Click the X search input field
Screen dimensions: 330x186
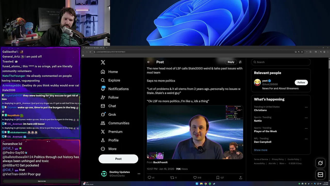281,62
